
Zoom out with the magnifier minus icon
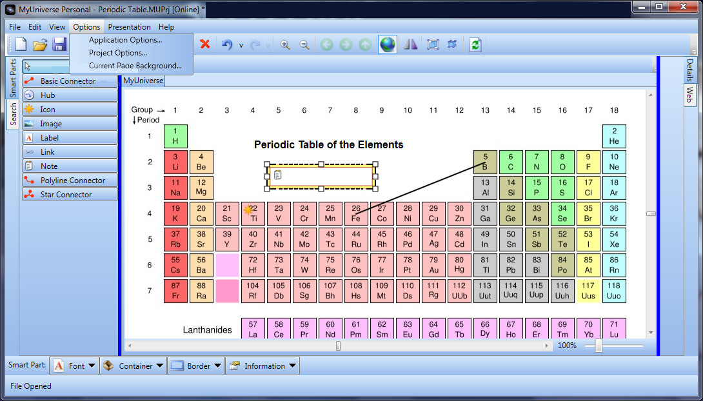click(304, 44)
